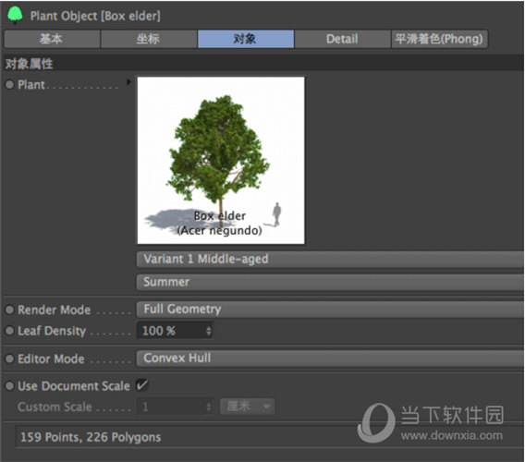Click the Plant parameter label
525x462 pixels.
tap(31, 85)
